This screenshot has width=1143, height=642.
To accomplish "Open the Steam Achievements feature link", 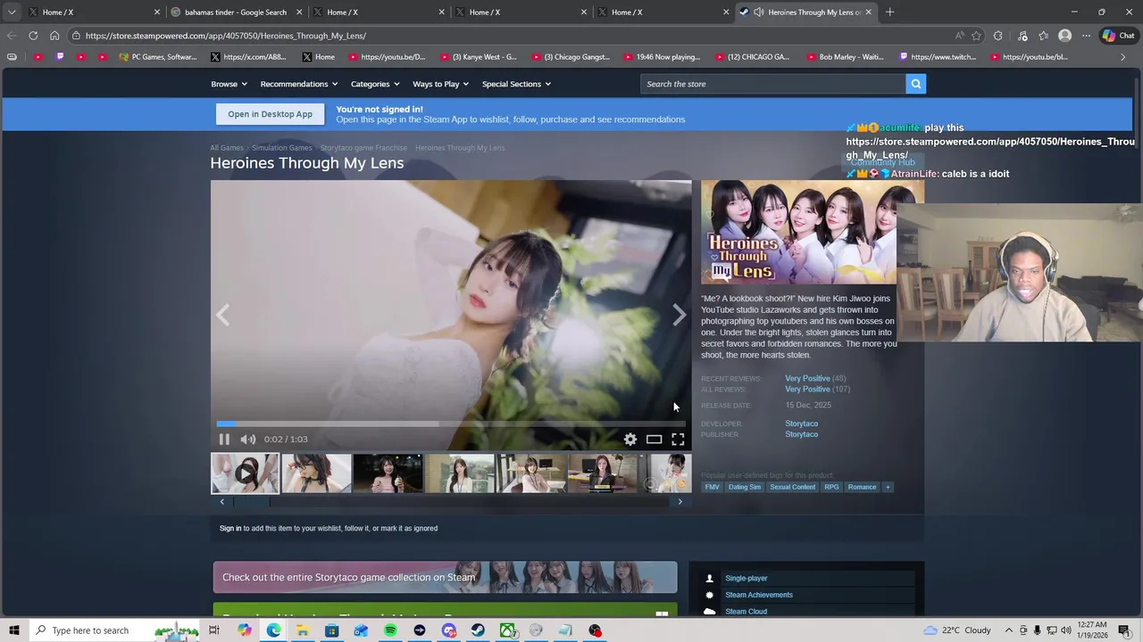I will 759,595.
